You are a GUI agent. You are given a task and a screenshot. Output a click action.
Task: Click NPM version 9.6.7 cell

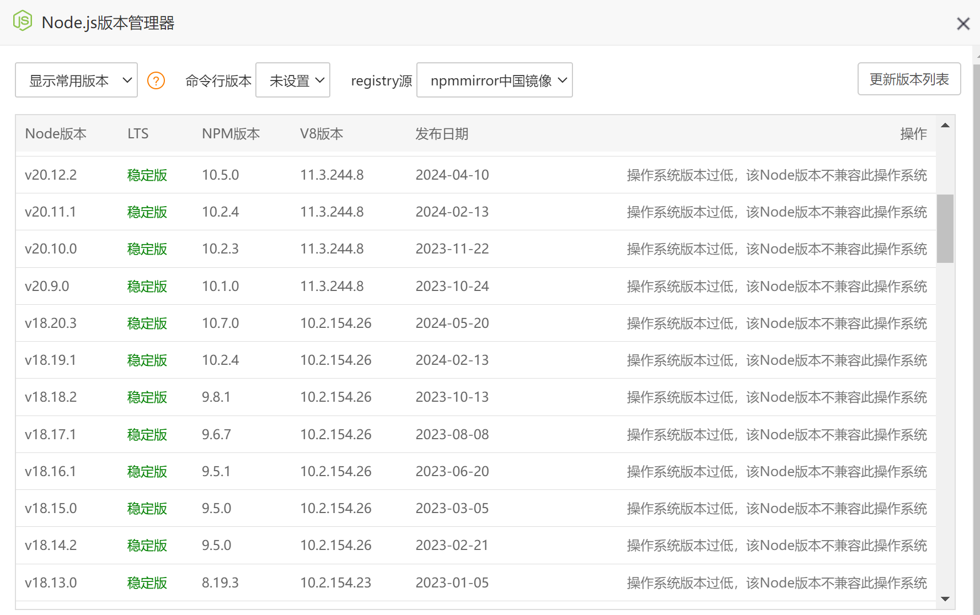[x=216, y=435]
